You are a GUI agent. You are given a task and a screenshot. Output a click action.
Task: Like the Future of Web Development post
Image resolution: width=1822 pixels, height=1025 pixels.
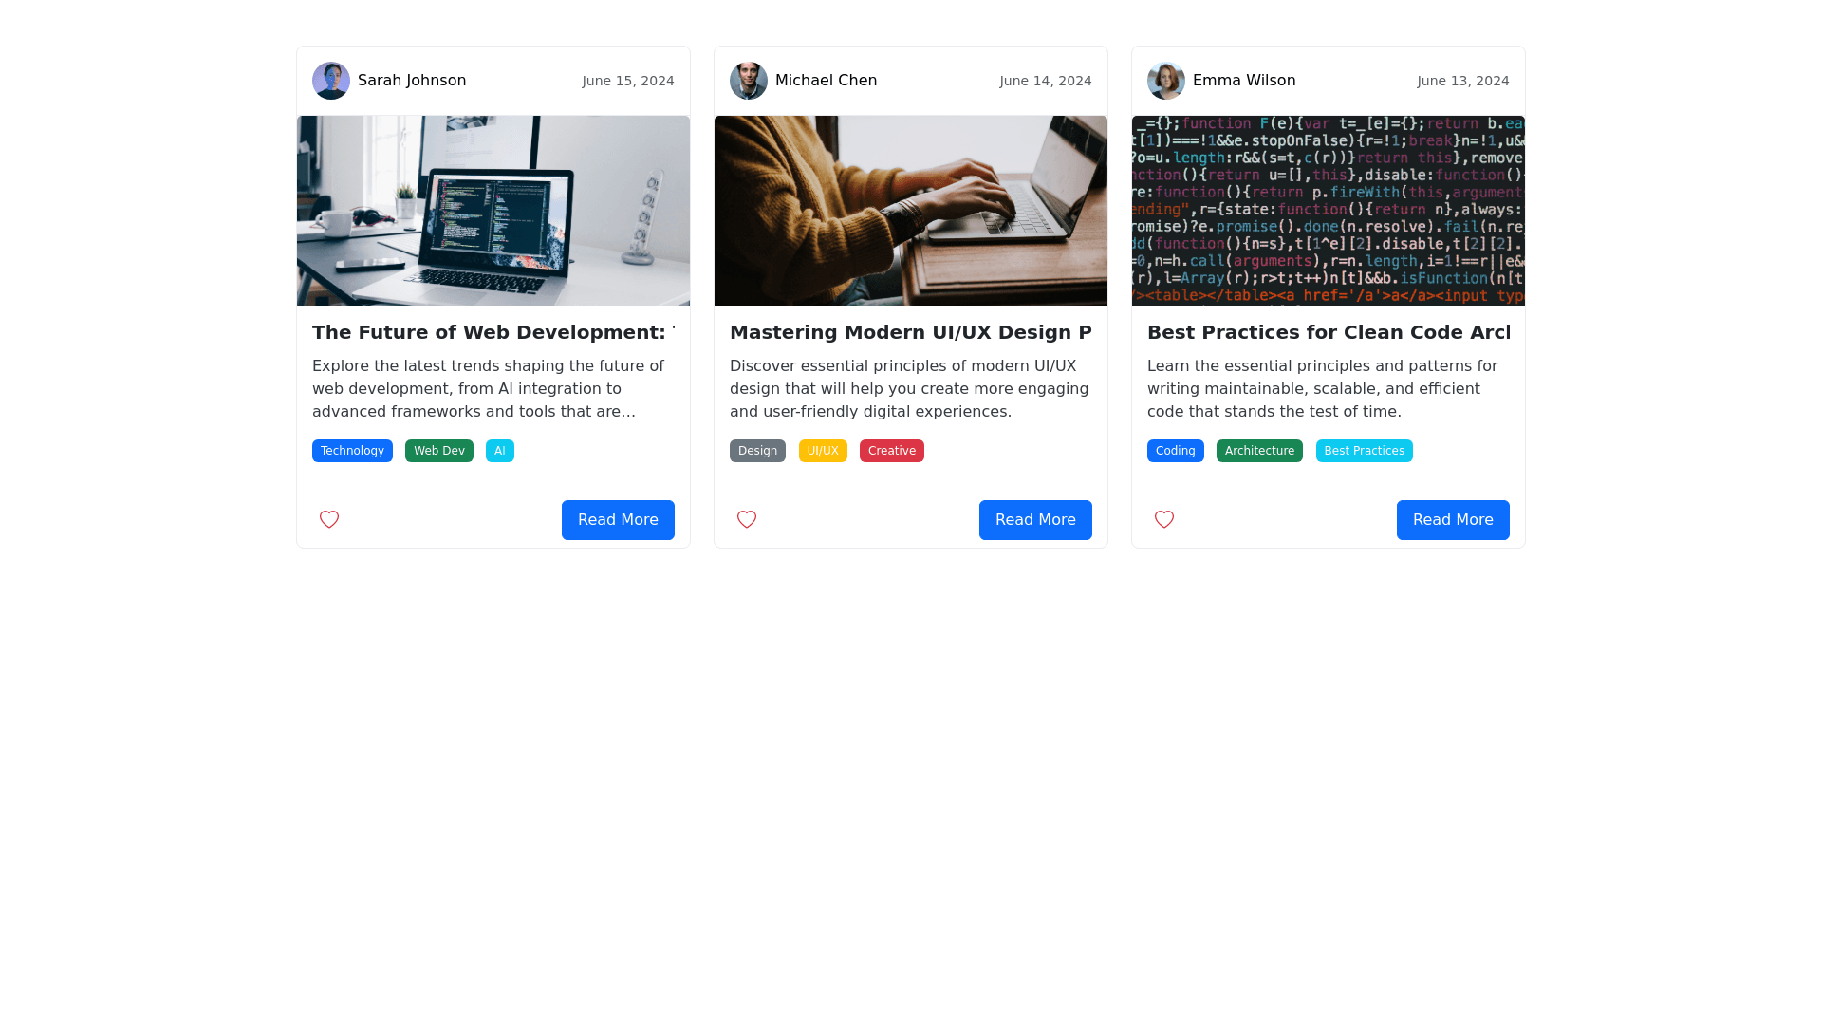pos(329,519)
